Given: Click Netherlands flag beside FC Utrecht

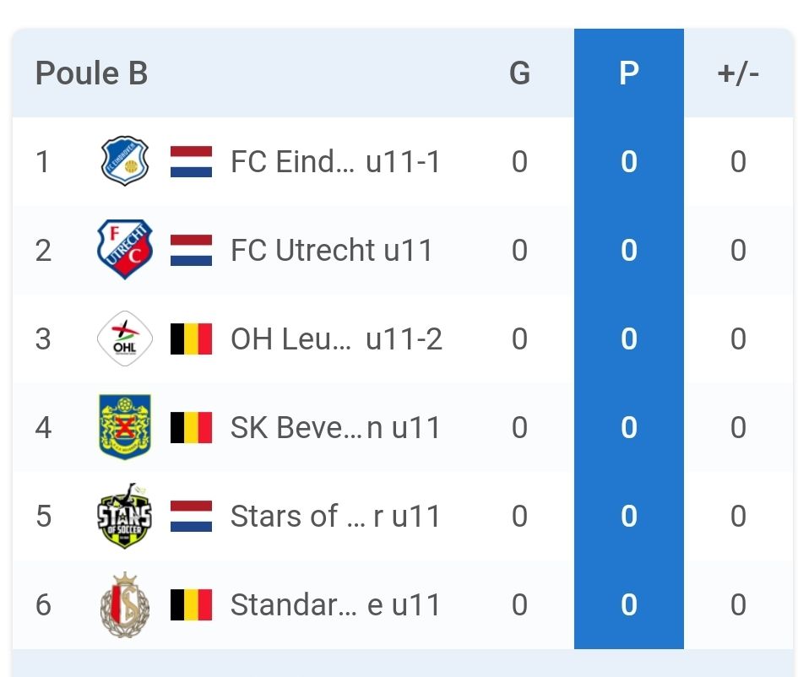Looking at the screenshot, I should tap(191, 250).
